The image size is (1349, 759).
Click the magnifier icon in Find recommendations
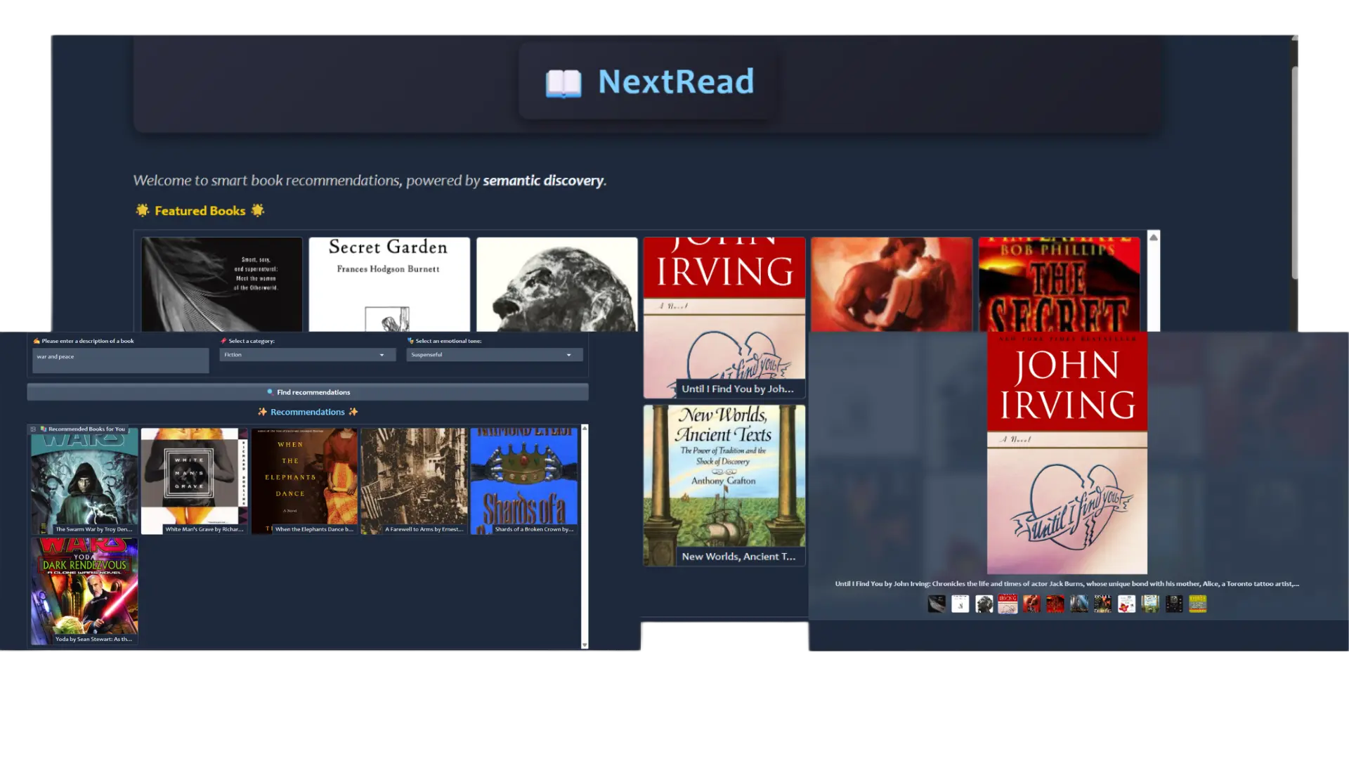[270, 392]
